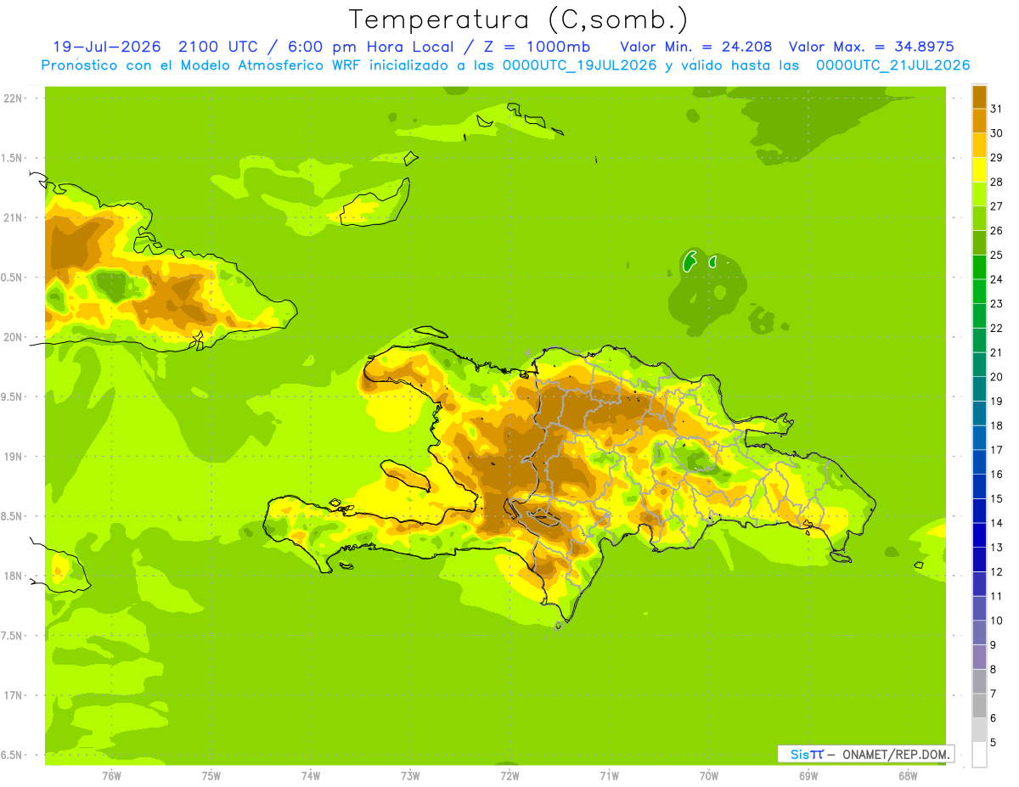This screenshot has width=1019, height=787.
Task: Click the 21N latitude axis label
Action: click(13, 218)
